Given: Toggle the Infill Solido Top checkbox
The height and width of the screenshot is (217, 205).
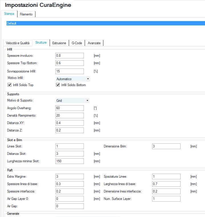Looking at the screenshot, I should [x=9, y=85].
